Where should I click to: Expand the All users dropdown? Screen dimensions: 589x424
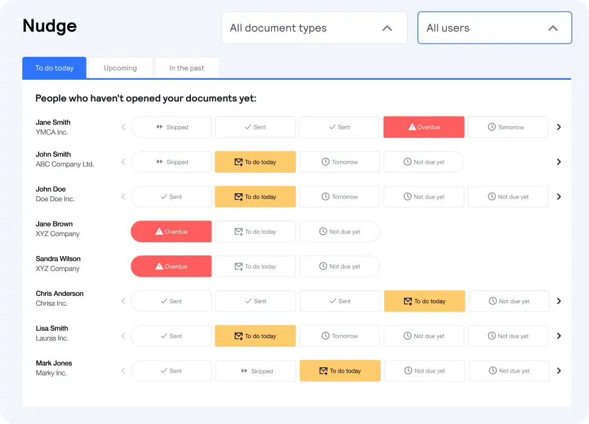tap(494, 28)
